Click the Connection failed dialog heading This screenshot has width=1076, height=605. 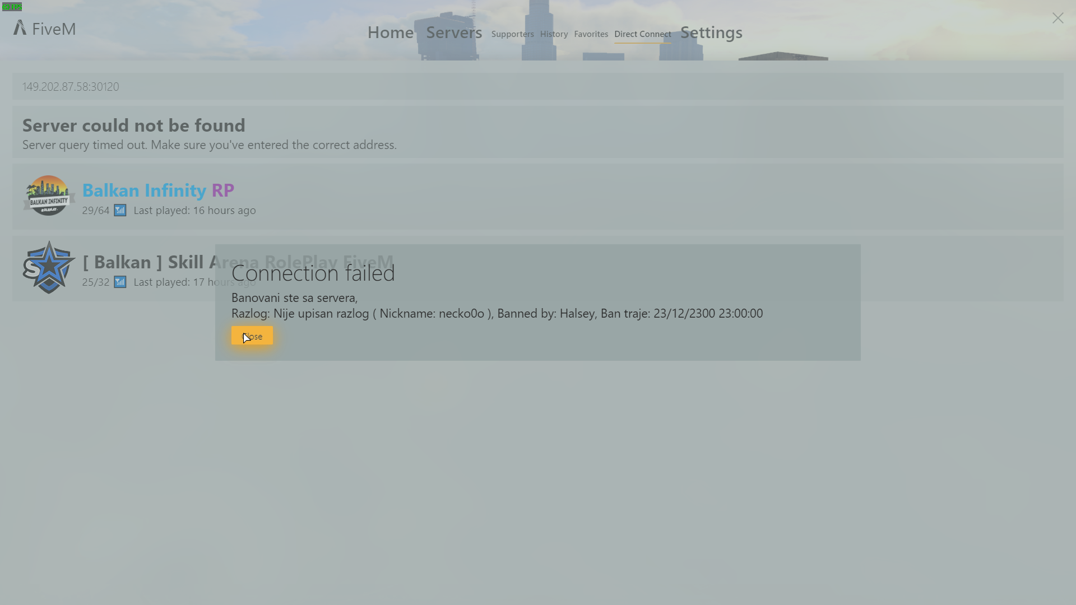point(313,273)
